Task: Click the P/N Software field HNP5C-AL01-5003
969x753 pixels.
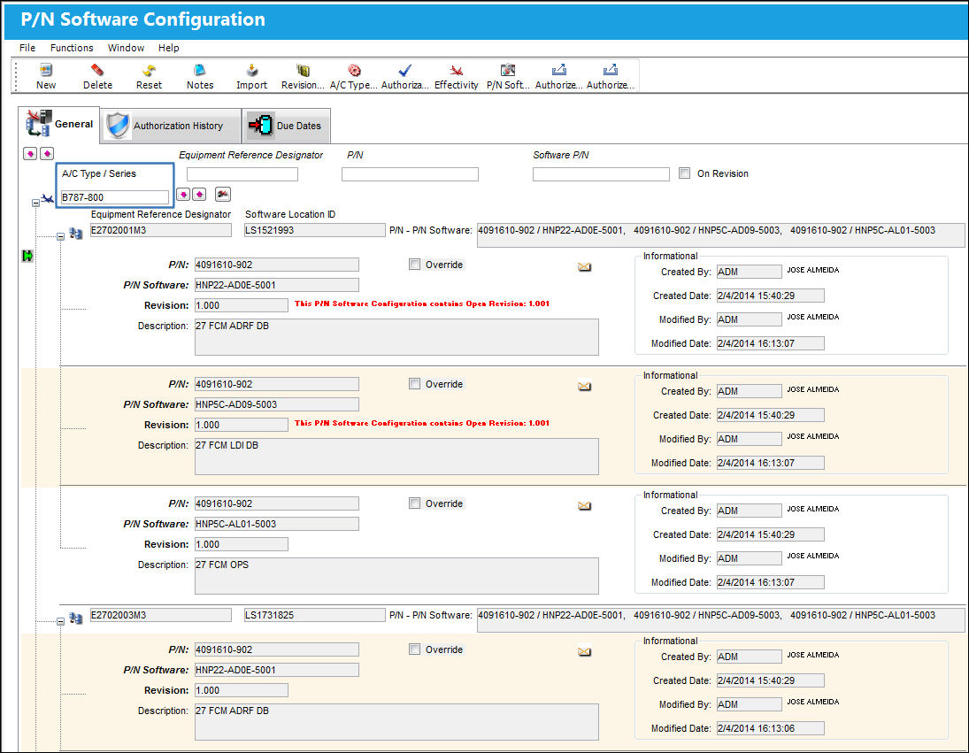Action: [276, 523]
